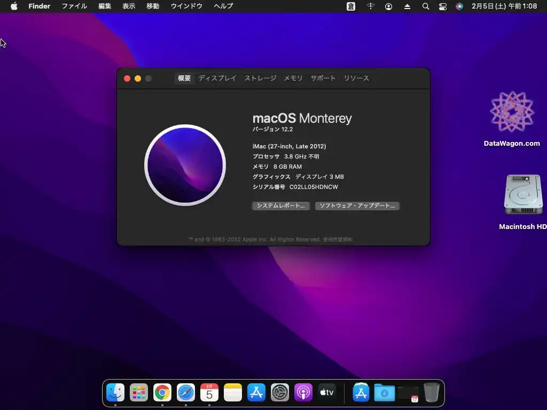Open the 表示 menu
Viewport: 547px width, 410px height.
[x=129, y=6]
